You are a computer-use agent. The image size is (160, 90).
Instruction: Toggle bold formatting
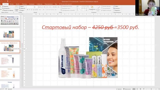[x=27, y=10]
